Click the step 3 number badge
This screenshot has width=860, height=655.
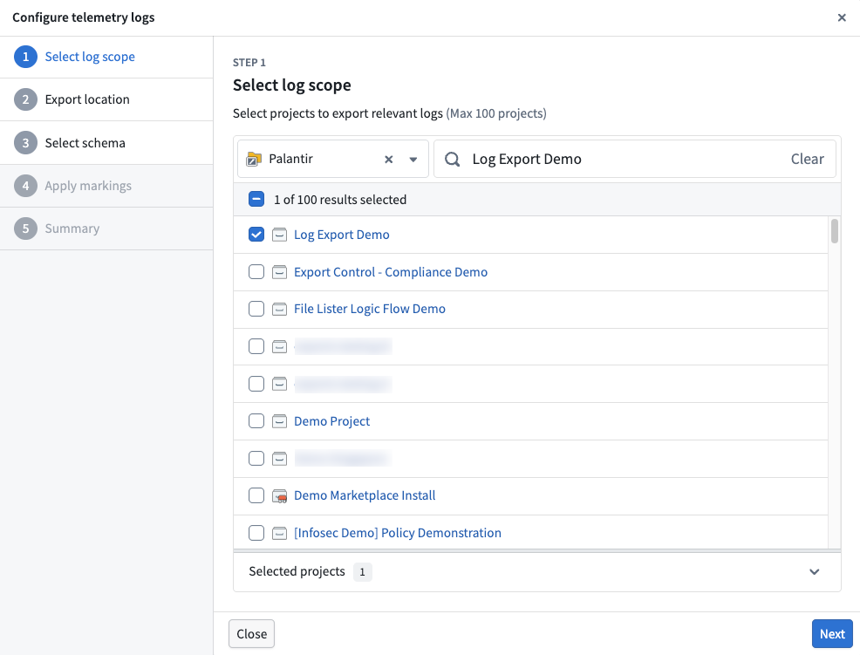(x=25, y=143)
